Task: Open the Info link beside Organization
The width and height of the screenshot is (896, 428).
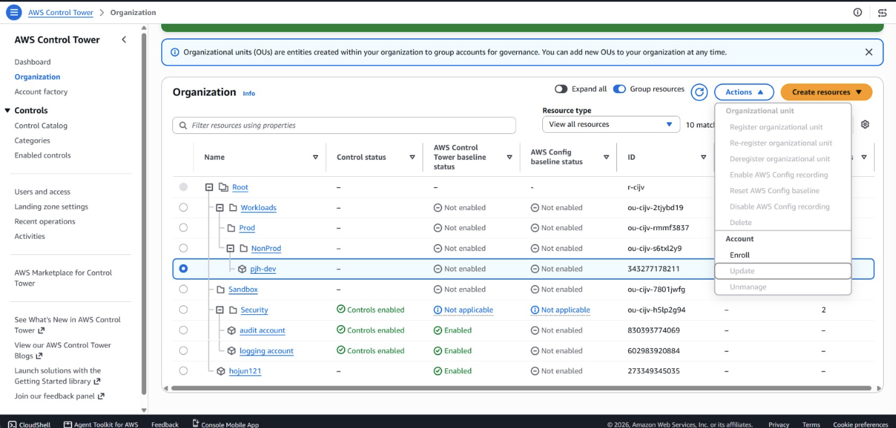Action: click(x=249, y=94)
